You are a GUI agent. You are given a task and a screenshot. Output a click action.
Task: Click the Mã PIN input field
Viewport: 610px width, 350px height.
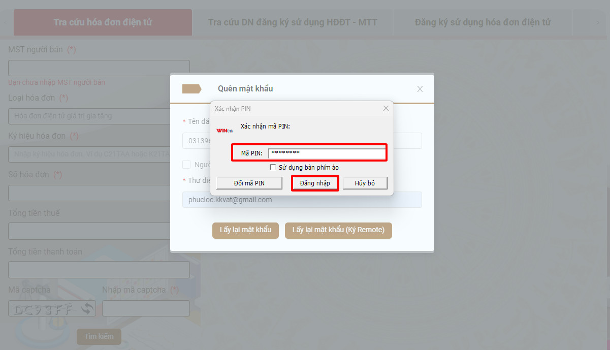pyautogui.click(x=327, y=153)
